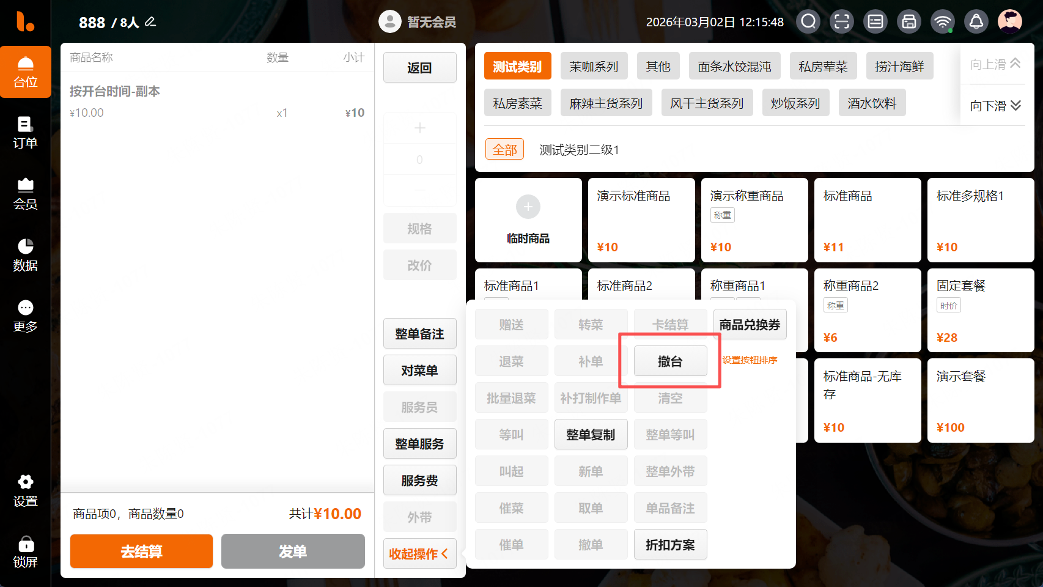Select the 全部 subcategory filter
Image resolution: width=1043 pixels, height=587 pixels.
(x=504, y=149)
